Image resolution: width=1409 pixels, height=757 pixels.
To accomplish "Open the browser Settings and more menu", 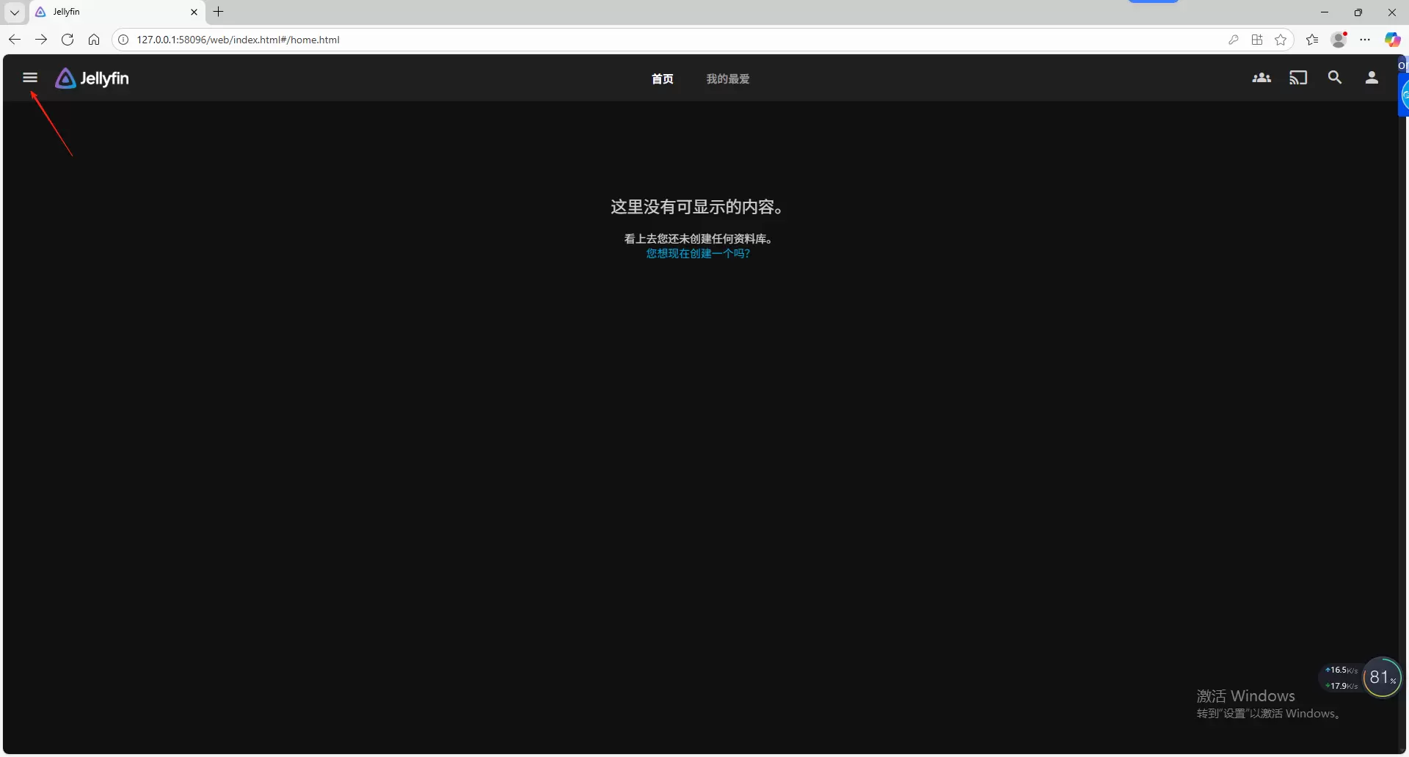I will click(1365, 40).
